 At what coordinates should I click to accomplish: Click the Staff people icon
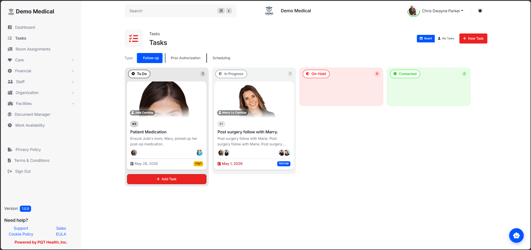[x=10, y=82]
